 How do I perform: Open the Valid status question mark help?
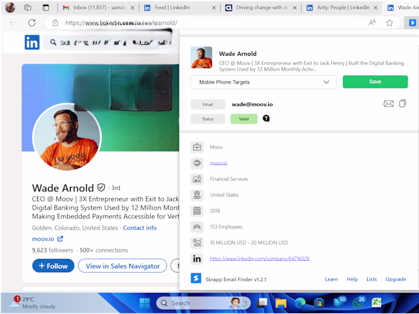(x=266, y=118)
